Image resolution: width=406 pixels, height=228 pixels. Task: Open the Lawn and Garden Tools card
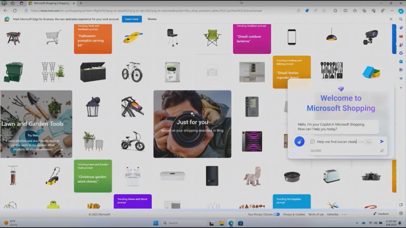pos(36,124)
